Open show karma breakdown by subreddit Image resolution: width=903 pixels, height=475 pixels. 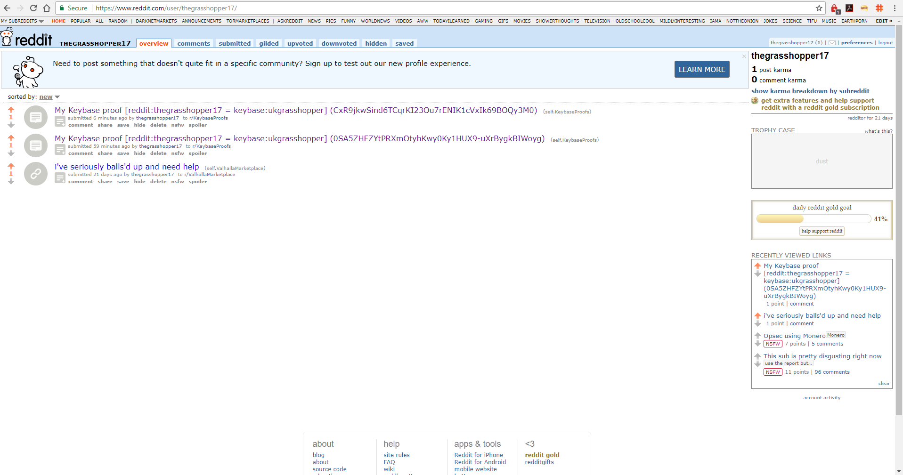(810, 91)
